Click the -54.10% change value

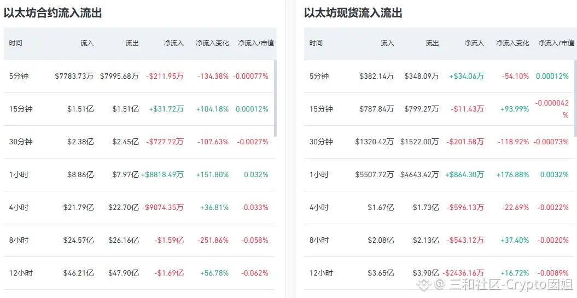point(515,76)
